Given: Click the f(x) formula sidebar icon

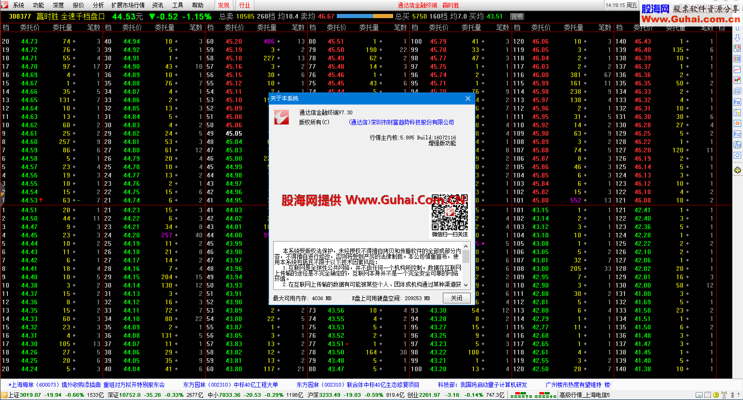Looking at the screenshot, I should coord(737,144).
